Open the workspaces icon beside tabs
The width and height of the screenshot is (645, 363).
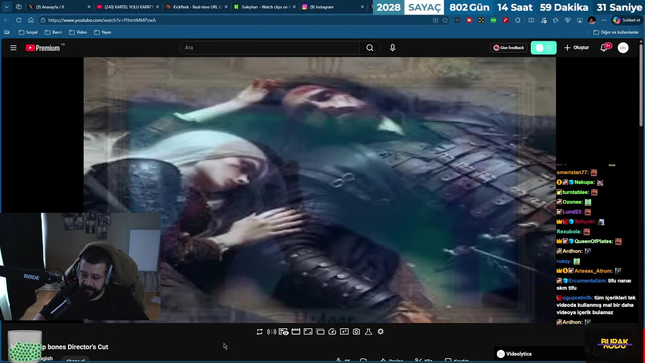[19, 7]
